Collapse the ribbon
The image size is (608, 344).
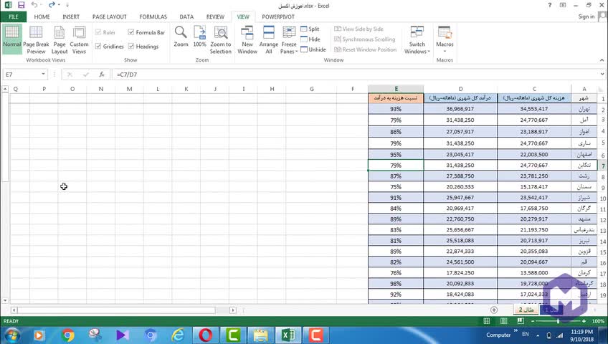coord(602,60)
